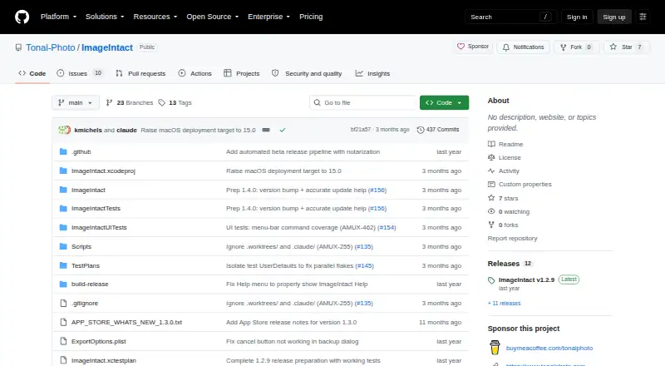
Task: Open the ImageIntact.xctestplan file
Action: tap(103, 360)
